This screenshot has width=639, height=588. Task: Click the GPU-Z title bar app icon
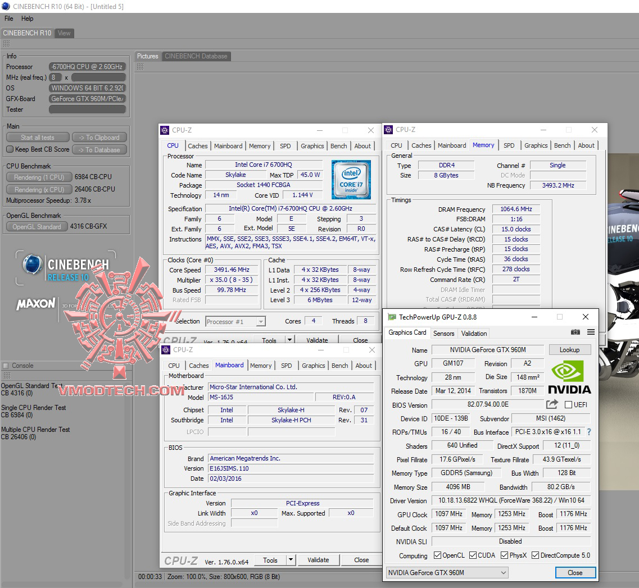tap(392, 317)
